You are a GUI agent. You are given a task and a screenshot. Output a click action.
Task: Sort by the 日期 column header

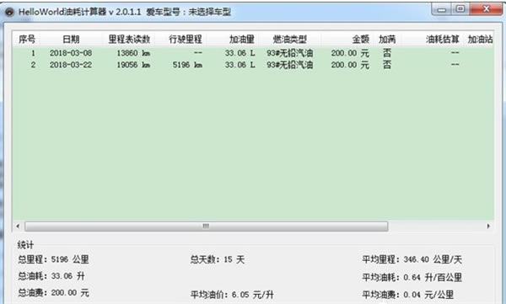pos(71,40)
